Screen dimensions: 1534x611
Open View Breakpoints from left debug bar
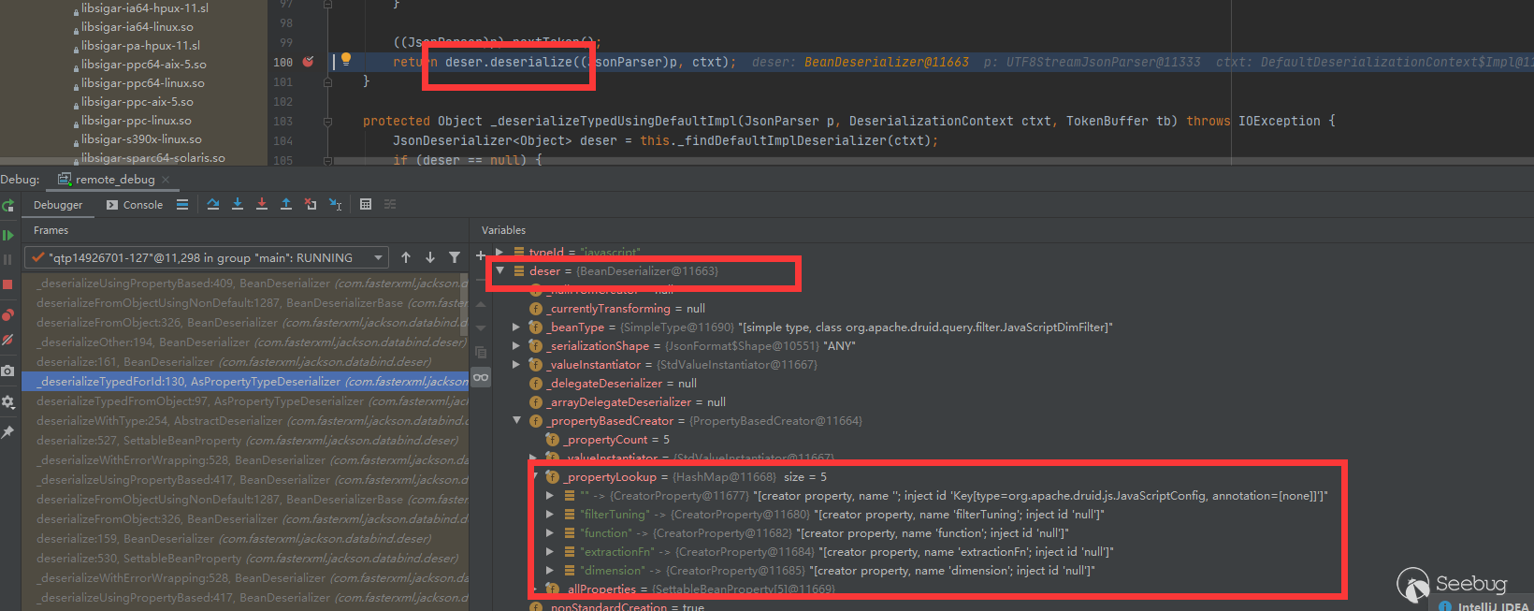coord(7,314)
